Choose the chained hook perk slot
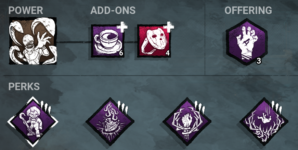 pos(110,122)
